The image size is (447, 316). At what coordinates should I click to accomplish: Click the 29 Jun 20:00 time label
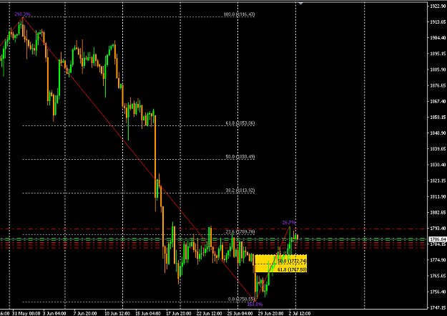click(x=270, y=313)
